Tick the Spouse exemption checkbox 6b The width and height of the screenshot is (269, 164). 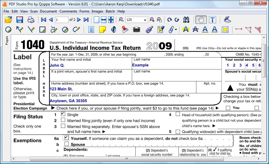(66, 144)
